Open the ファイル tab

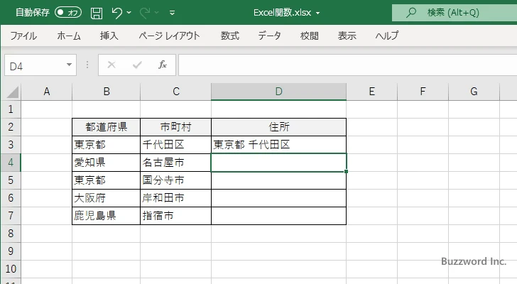click(x=23, y=35)
